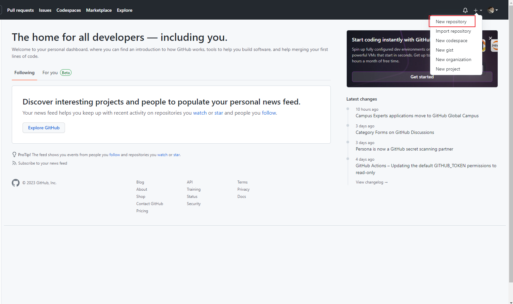Open Codespaces from the header nav
The image size is (513, 304).
coord(69,10)
